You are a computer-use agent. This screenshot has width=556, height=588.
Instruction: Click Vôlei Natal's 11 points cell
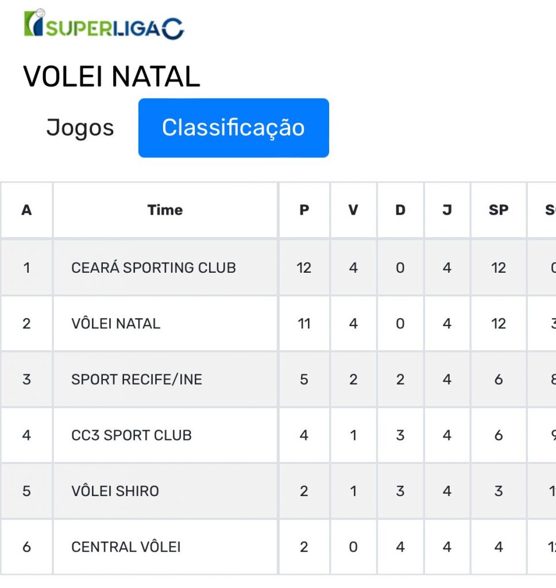[304, 324]
